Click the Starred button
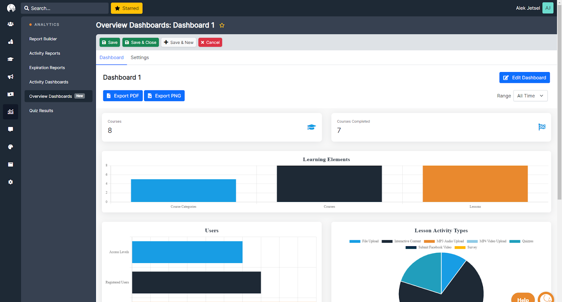Image resolution: width=562 pixels, height=302 pixels. tap(127, 8)
